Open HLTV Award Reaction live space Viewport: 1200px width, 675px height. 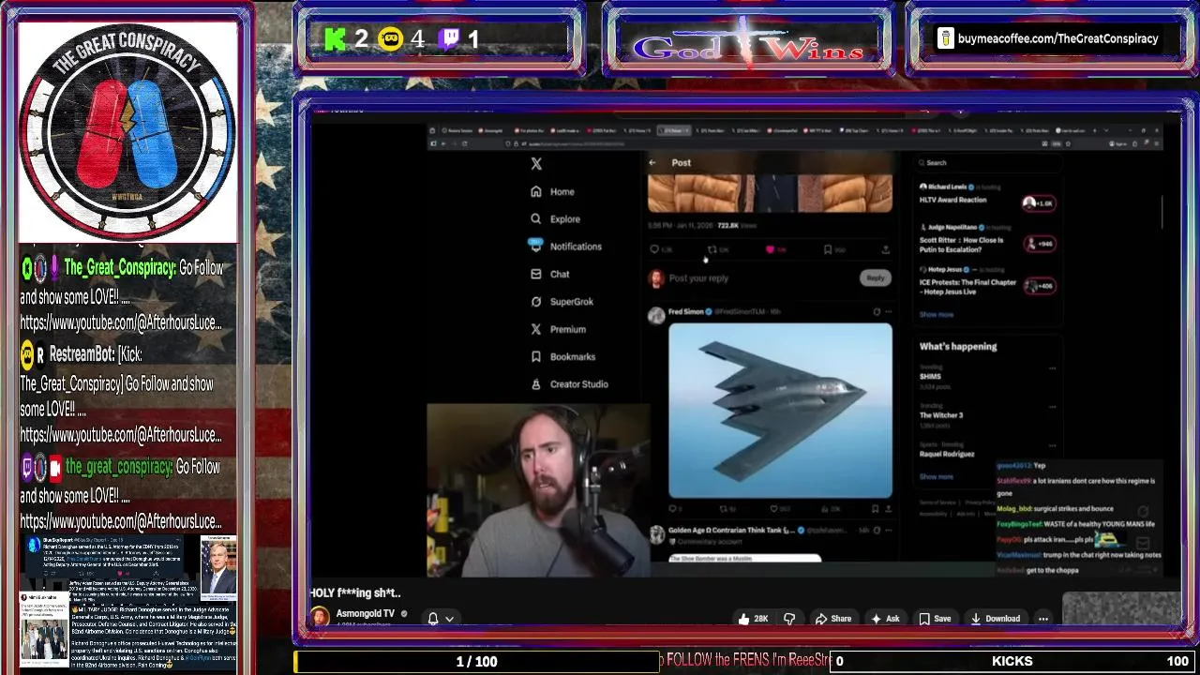[952, 200]
